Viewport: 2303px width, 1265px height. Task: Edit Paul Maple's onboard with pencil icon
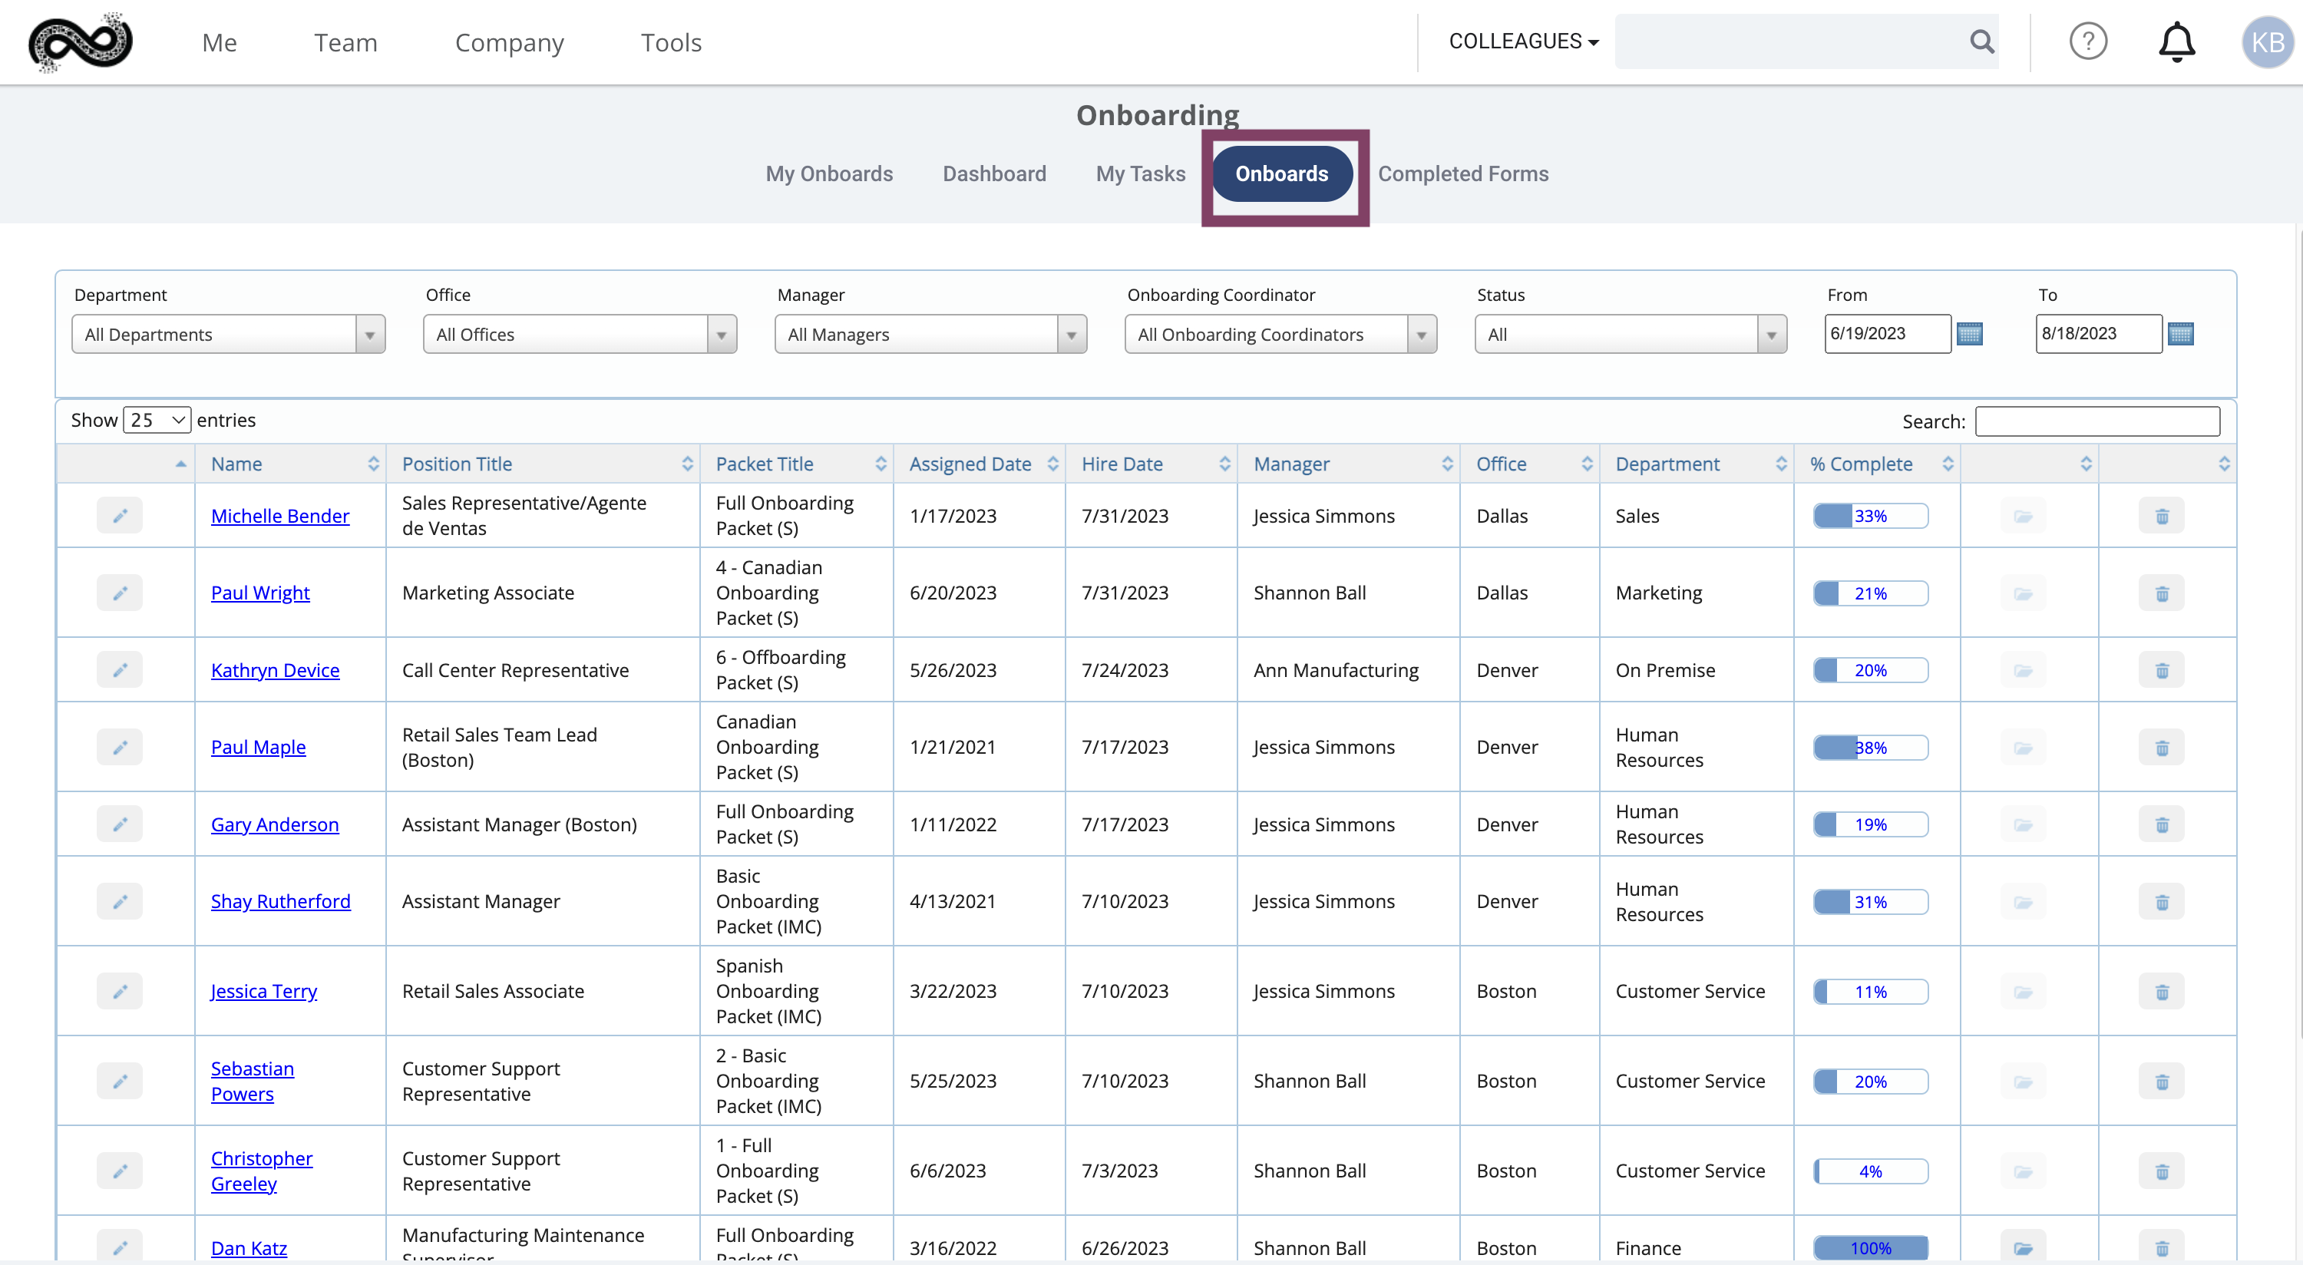coord(120,748)
